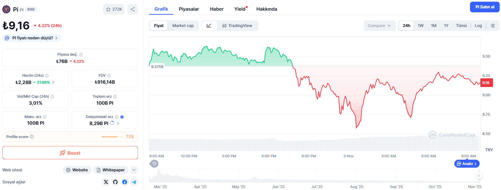Click the chart history clock icon
The image size is (501, 190).
click(154, 164)
